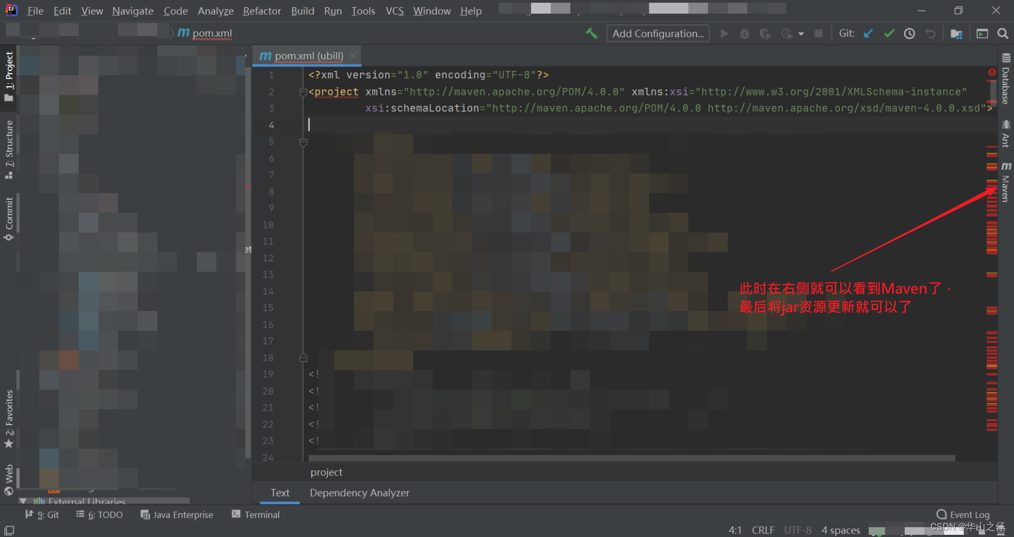This screenshot has height=537, width=1014.
Task: Click the project breadcrumb under editor
Action: point(326,473)
